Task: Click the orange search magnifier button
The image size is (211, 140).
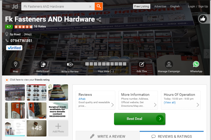Action: [x=99, y=6]
